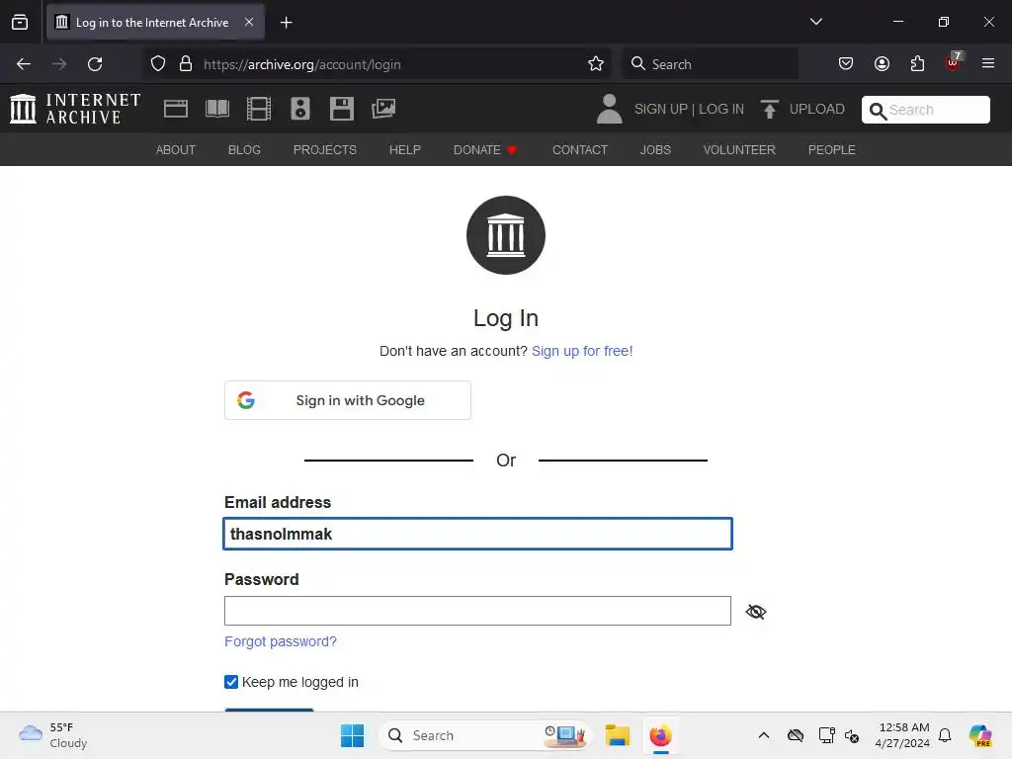Click Sign up for free link
This screenshot has width=1012, height=759.
582,351
